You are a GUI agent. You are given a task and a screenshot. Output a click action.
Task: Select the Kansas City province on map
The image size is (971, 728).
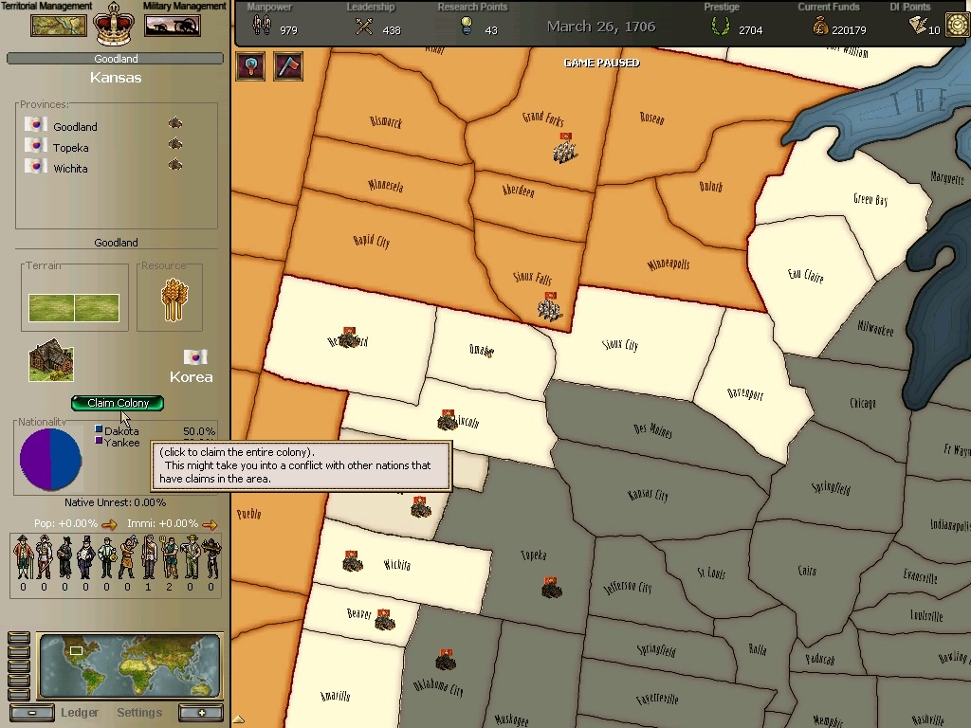tap(648, 495)
